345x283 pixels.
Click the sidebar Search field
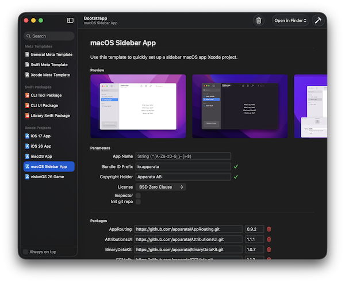pyautogui.click(x=50, y=36)
